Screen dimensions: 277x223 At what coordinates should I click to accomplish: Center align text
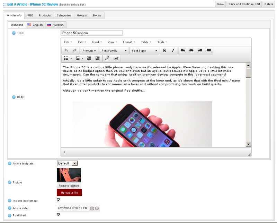point(191,51)
